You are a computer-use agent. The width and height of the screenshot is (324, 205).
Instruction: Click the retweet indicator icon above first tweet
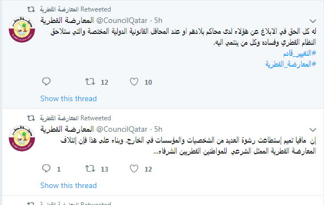point(31,9)
